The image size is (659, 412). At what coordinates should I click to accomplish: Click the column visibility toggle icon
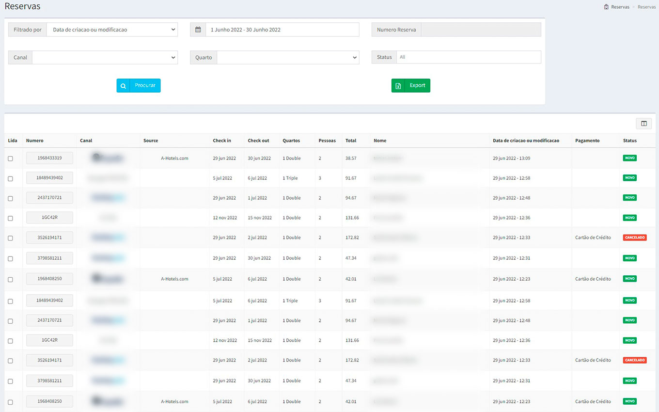click(x=643, y=124)
